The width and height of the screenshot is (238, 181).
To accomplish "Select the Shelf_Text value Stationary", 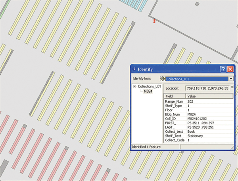I will [195, 136].
